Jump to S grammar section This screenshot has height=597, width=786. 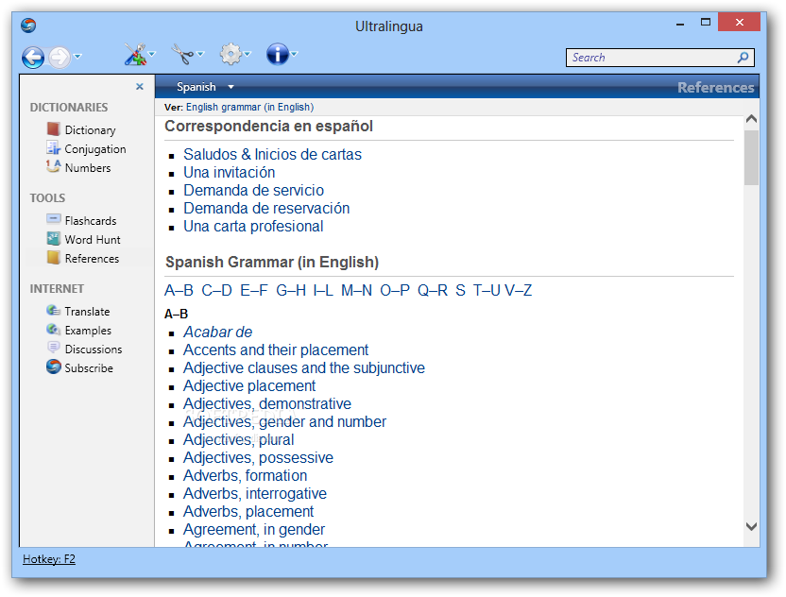point(460,290)
